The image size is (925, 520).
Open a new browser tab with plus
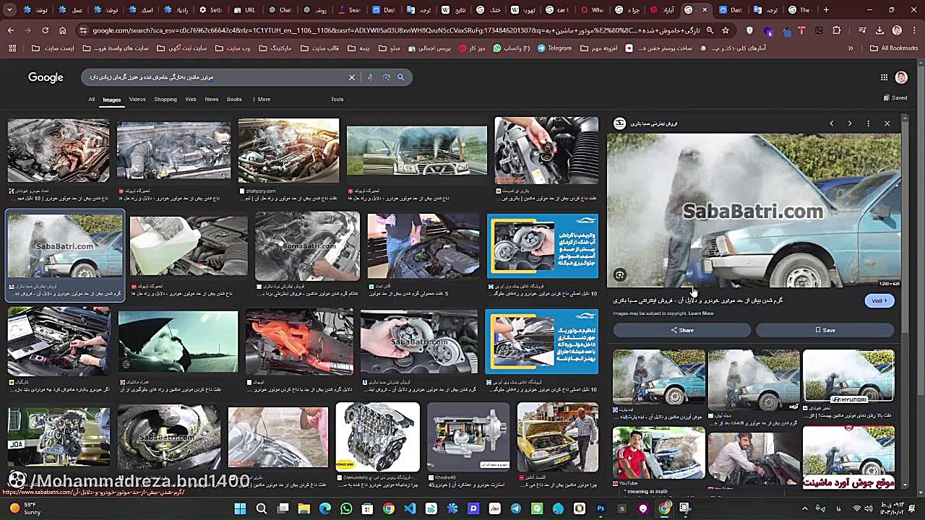pyautogui.click(x=826, y=10)
